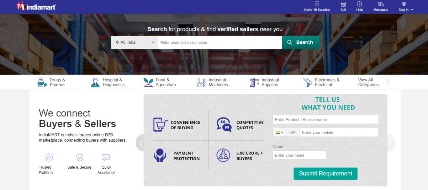Open View All Categories
This screenshot has width=428, height=190.
click(x=368, y=82)
